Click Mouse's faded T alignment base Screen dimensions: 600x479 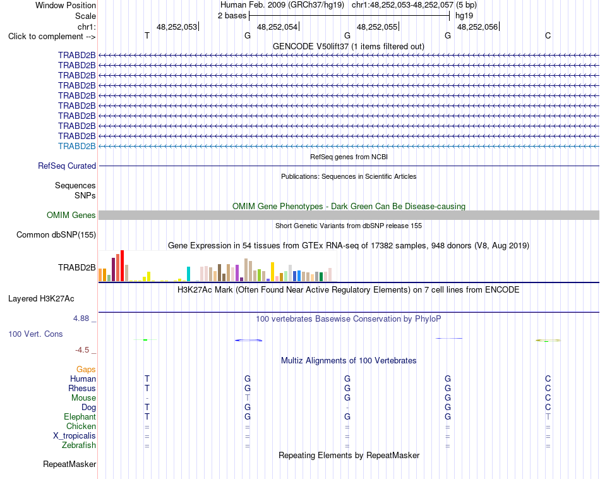click(248, 398)
